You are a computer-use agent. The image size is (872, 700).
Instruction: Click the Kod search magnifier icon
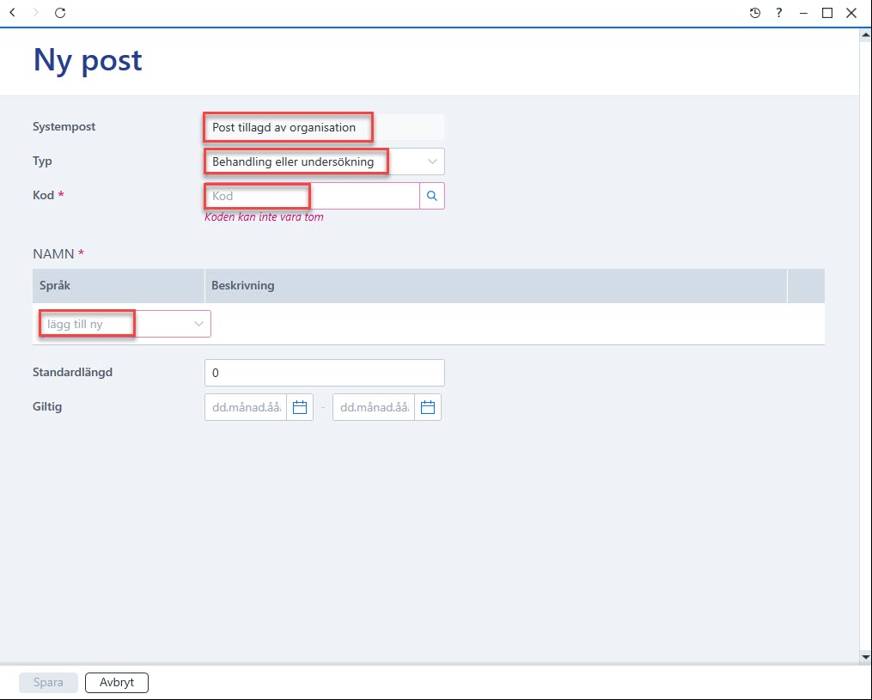[432, 196]
